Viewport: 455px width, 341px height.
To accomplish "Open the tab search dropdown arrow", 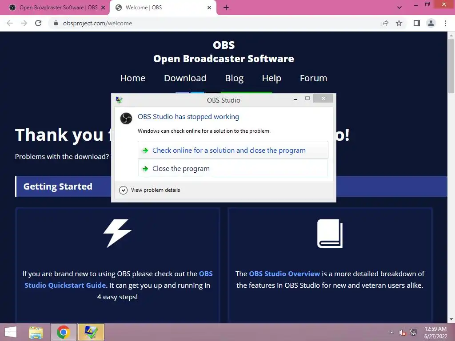I will (399, 8).
